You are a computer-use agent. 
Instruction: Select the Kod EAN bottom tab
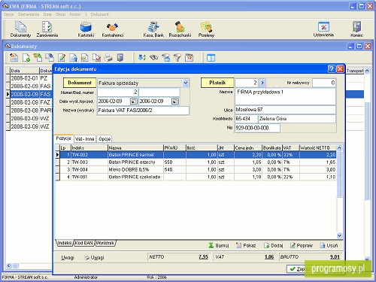[84, 243]
